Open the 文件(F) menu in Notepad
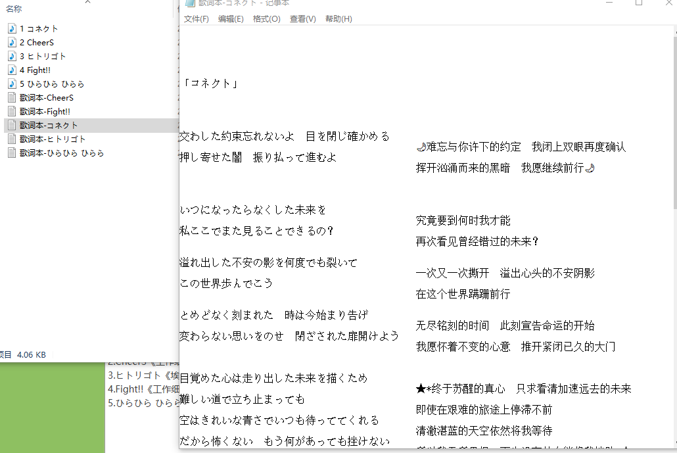Screen dimensions: 677x453 197,19
